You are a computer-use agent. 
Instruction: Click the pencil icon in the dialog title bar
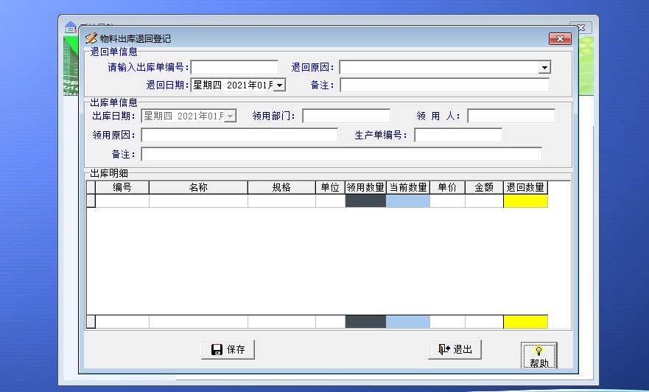91,38
